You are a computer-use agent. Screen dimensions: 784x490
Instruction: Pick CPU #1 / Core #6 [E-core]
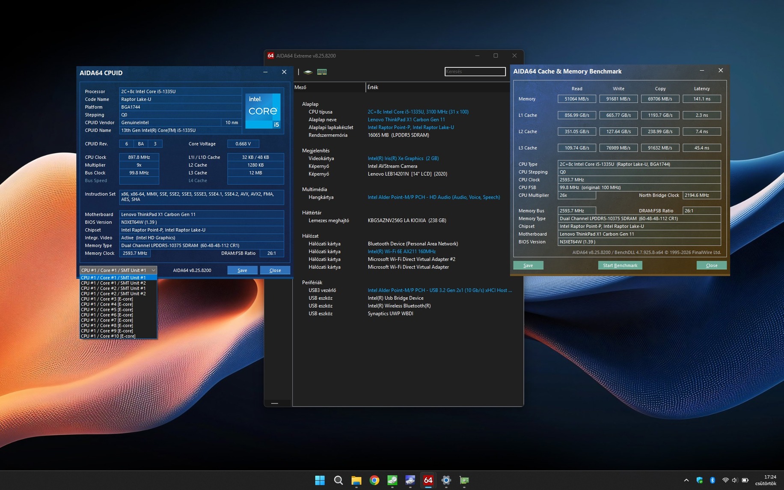(x=118, y=315)
